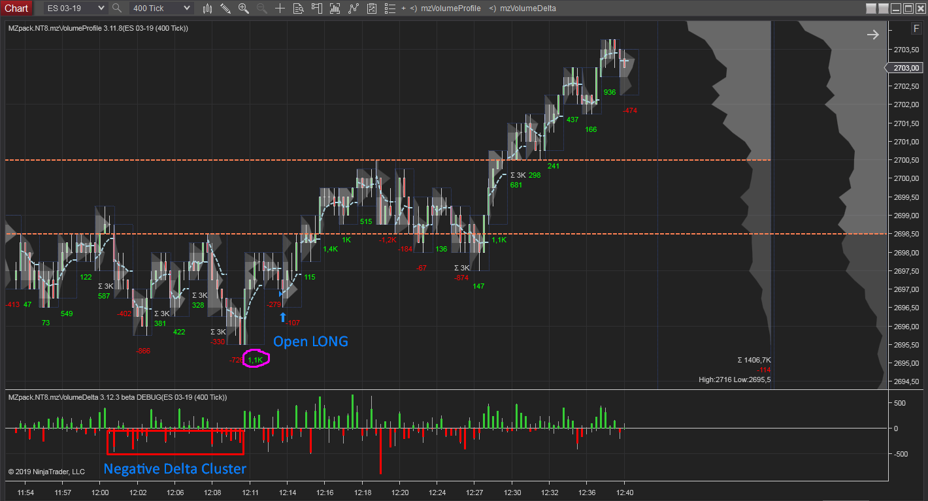The width and height of the screenshot is (928, 501).
Task: Click the Σ 1406,7K total volume text
Action: coord(754,360)
